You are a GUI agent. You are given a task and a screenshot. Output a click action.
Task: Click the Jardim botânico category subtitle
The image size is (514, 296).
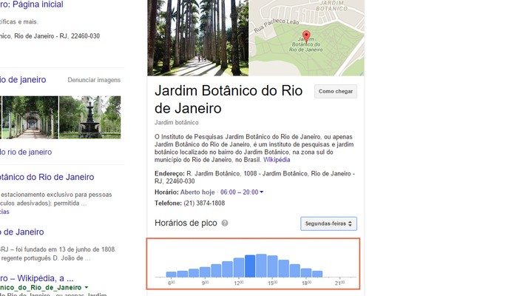(177, 122)
